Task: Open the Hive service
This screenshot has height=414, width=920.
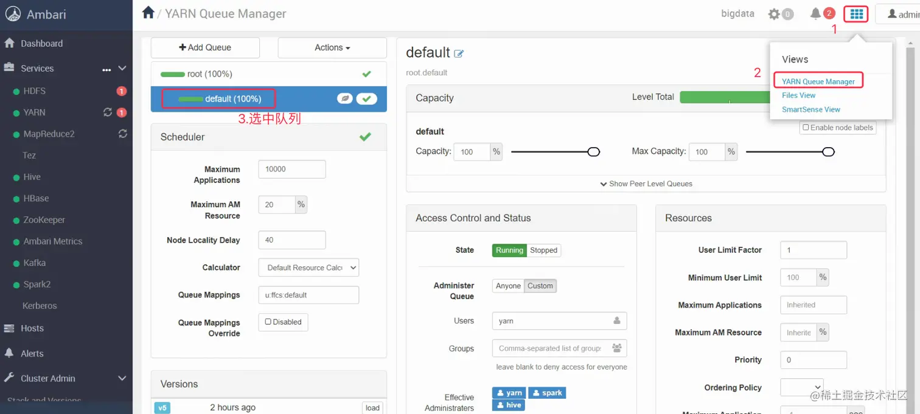Action: coord(32,177)
